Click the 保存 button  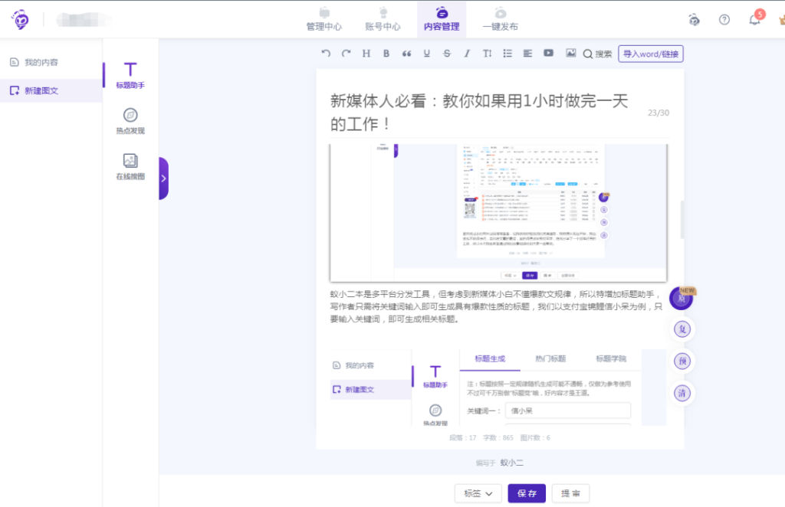[527, 493]
